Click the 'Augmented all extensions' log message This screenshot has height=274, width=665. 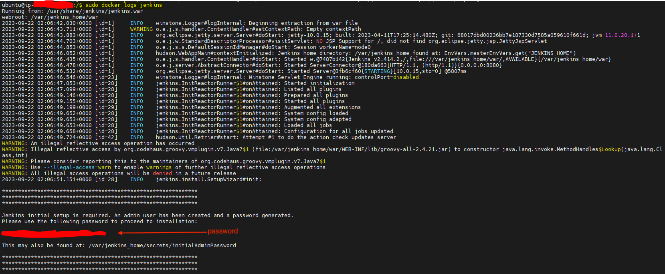[323, 107]
